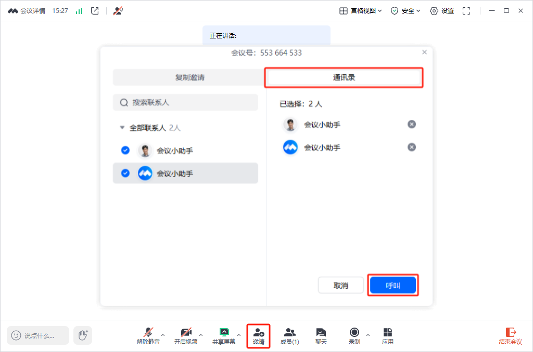Click the blue logo avatar in contact list
533x352 pixels.
145,173
